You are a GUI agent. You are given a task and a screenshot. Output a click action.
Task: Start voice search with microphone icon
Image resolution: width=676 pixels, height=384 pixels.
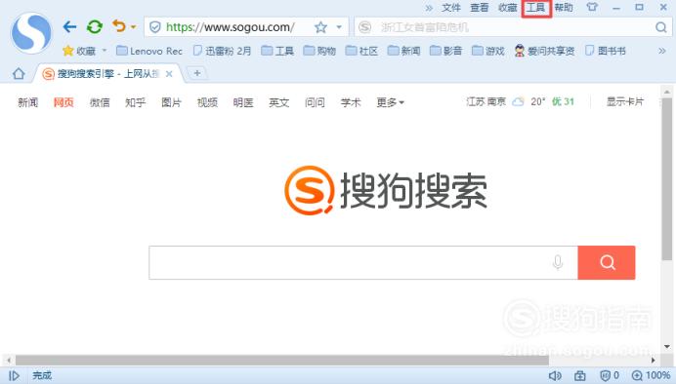[558, 262]
